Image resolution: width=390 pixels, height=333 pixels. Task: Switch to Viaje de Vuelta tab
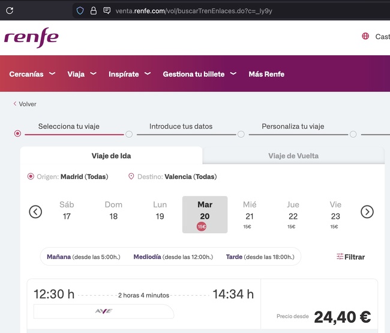[293, 156]
